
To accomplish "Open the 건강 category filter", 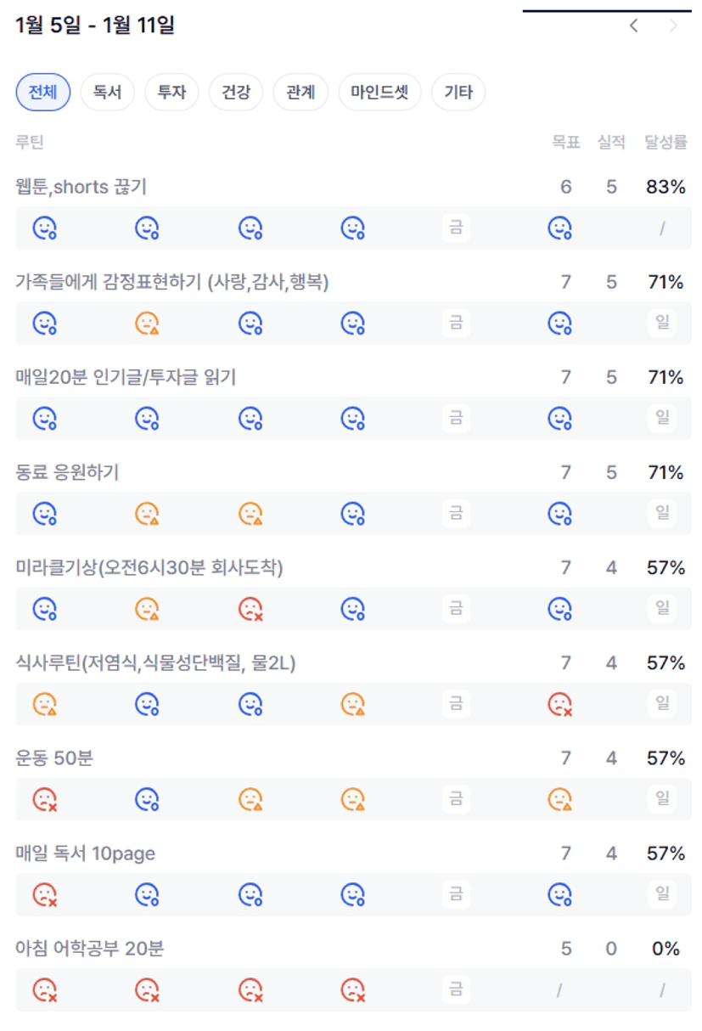I will click(236, 92).
